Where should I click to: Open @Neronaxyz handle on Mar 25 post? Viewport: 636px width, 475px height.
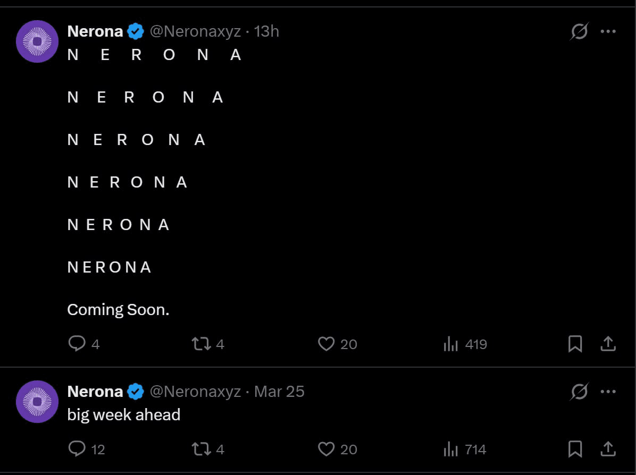[195, 392]
